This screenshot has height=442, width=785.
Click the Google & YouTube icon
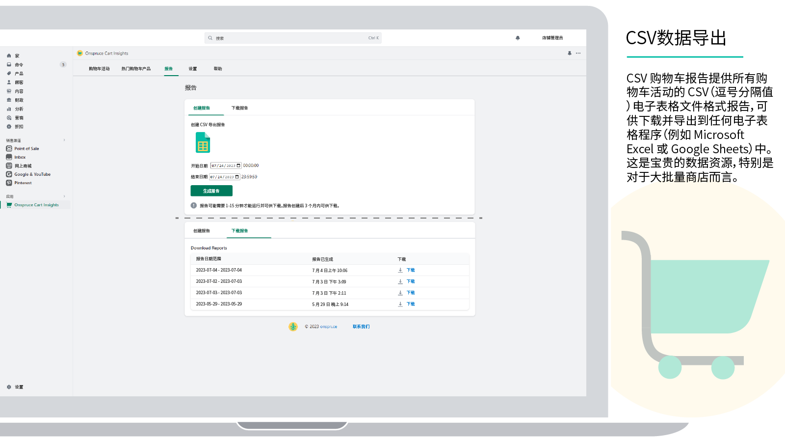coord(9,174)
